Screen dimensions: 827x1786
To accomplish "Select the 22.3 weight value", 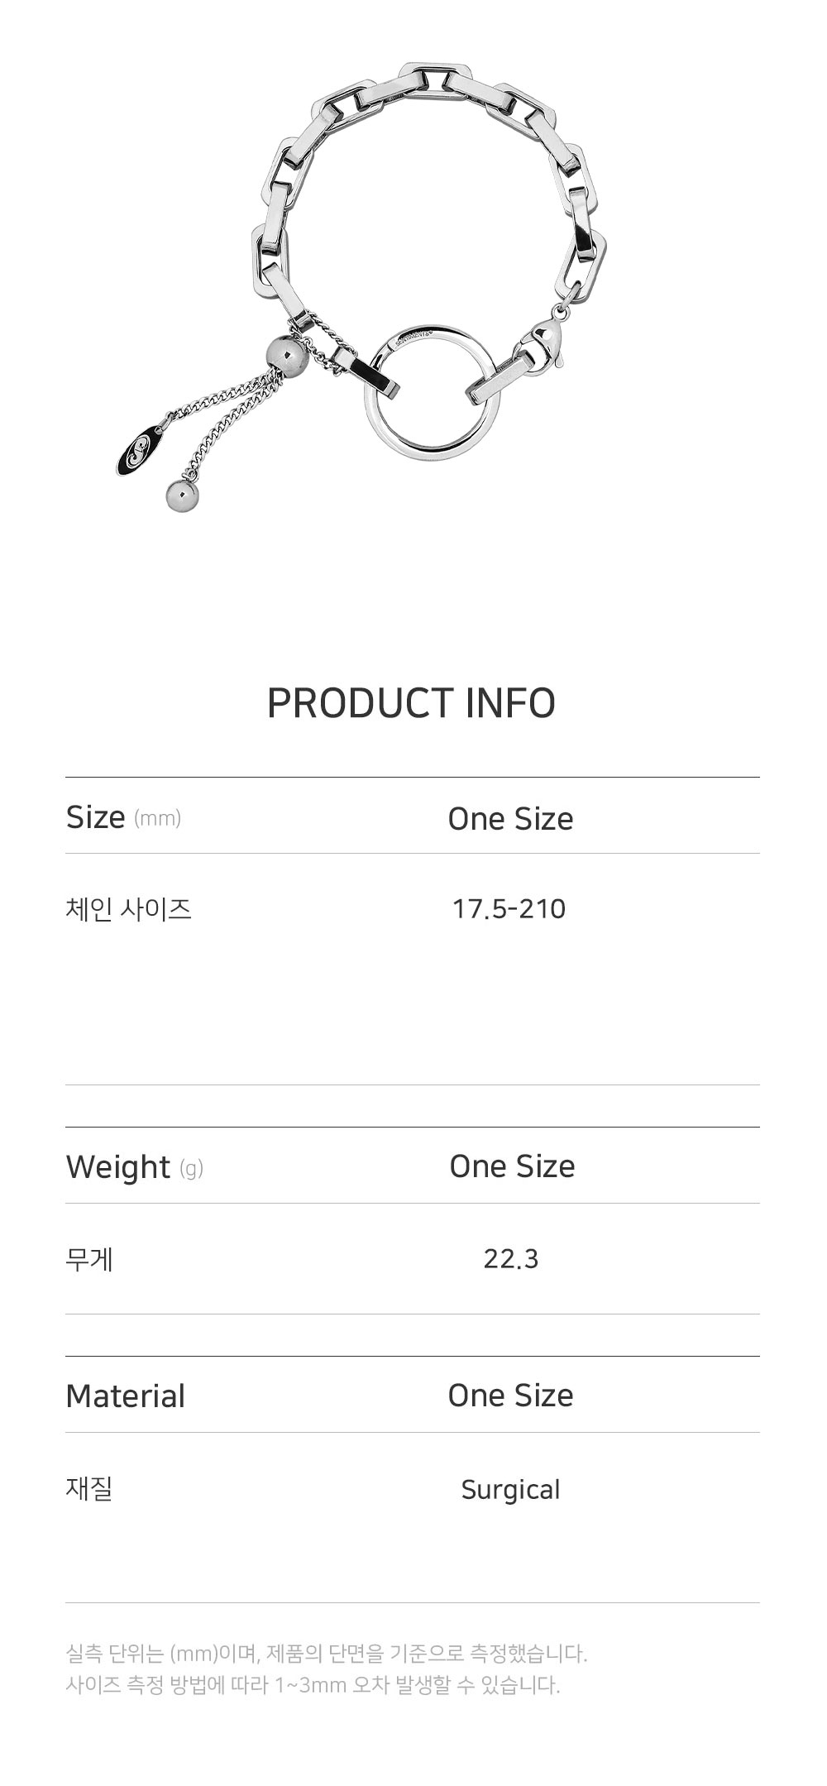I will (510, 1259).
